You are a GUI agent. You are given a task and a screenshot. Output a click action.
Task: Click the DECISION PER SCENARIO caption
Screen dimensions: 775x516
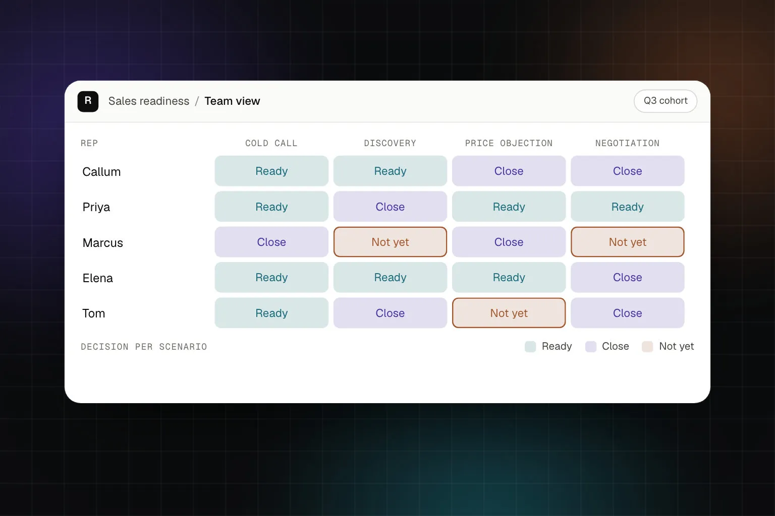point(144,347)
